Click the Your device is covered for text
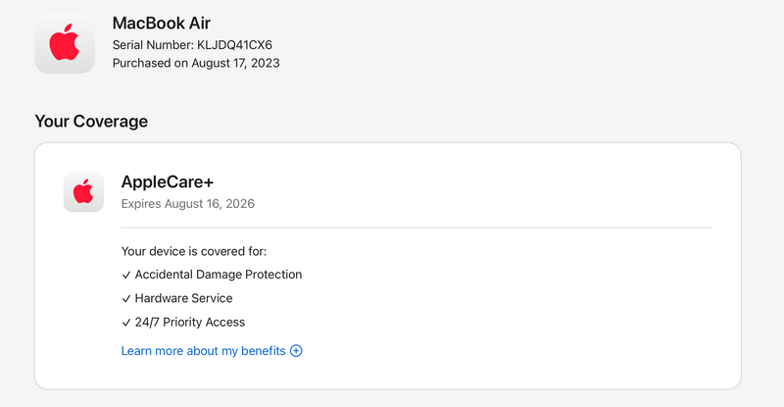Viewport: 784px width, 407px height. 187,251
